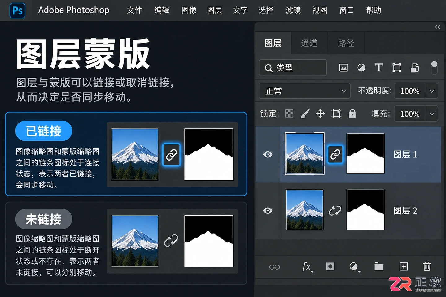Open the 选择 menu
This screenshot has height=297, width=446.
266,10
